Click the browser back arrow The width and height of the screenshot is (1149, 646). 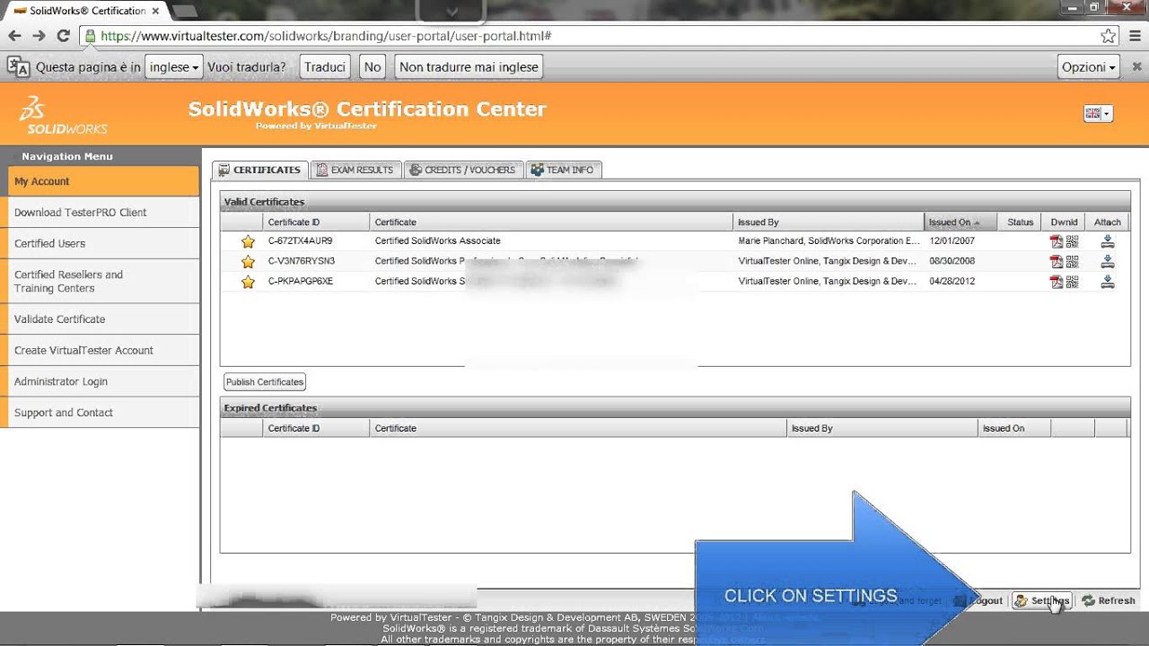[x=14, y=36]
